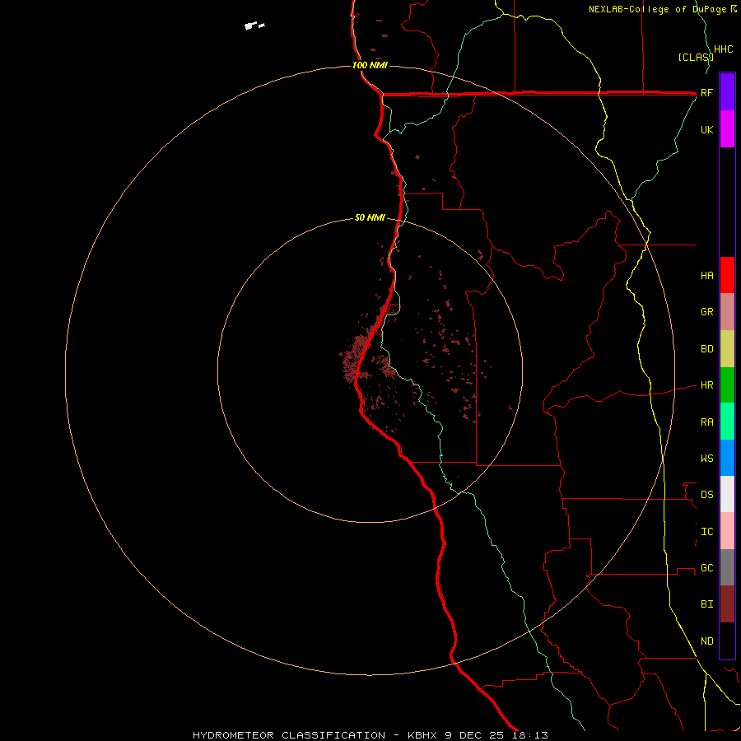Click the brown BI legend swatch
Viewport: 741px width, 741px height.
pyautogui.click(x=727, y=604)
